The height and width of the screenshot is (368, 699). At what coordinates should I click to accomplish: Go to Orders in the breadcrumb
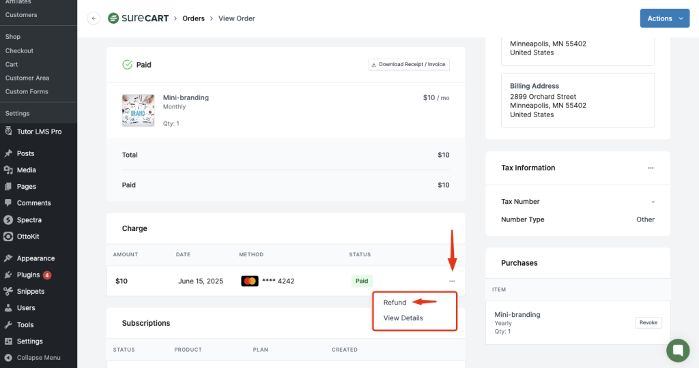click(x=193, y=18)
